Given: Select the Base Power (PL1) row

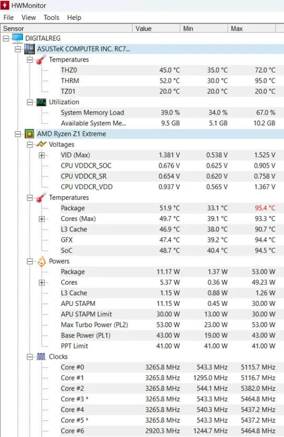Looking at the screenshot, I should [x=172, y=336].
